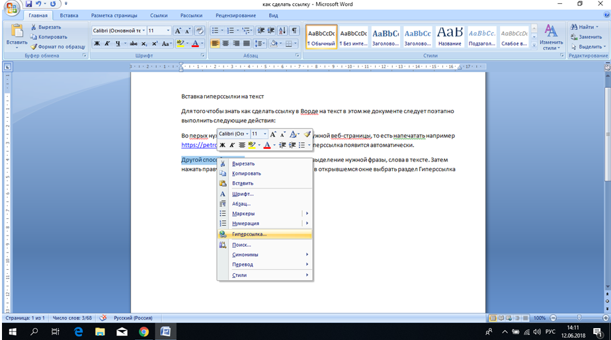Screen dimensions: 611x340
Task: Switch to Разметка страницы tab
Action: click(114, 16)
